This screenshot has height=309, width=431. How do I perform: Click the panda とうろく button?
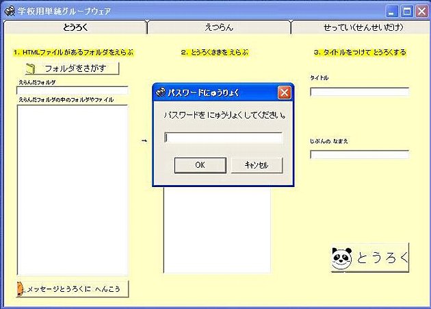(369, 258)
